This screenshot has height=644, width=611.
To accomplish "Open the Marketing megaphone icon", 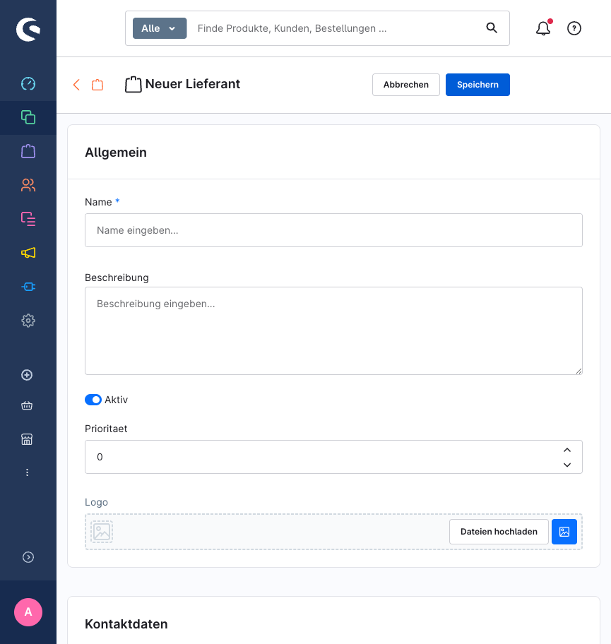I will click(28, 253).
